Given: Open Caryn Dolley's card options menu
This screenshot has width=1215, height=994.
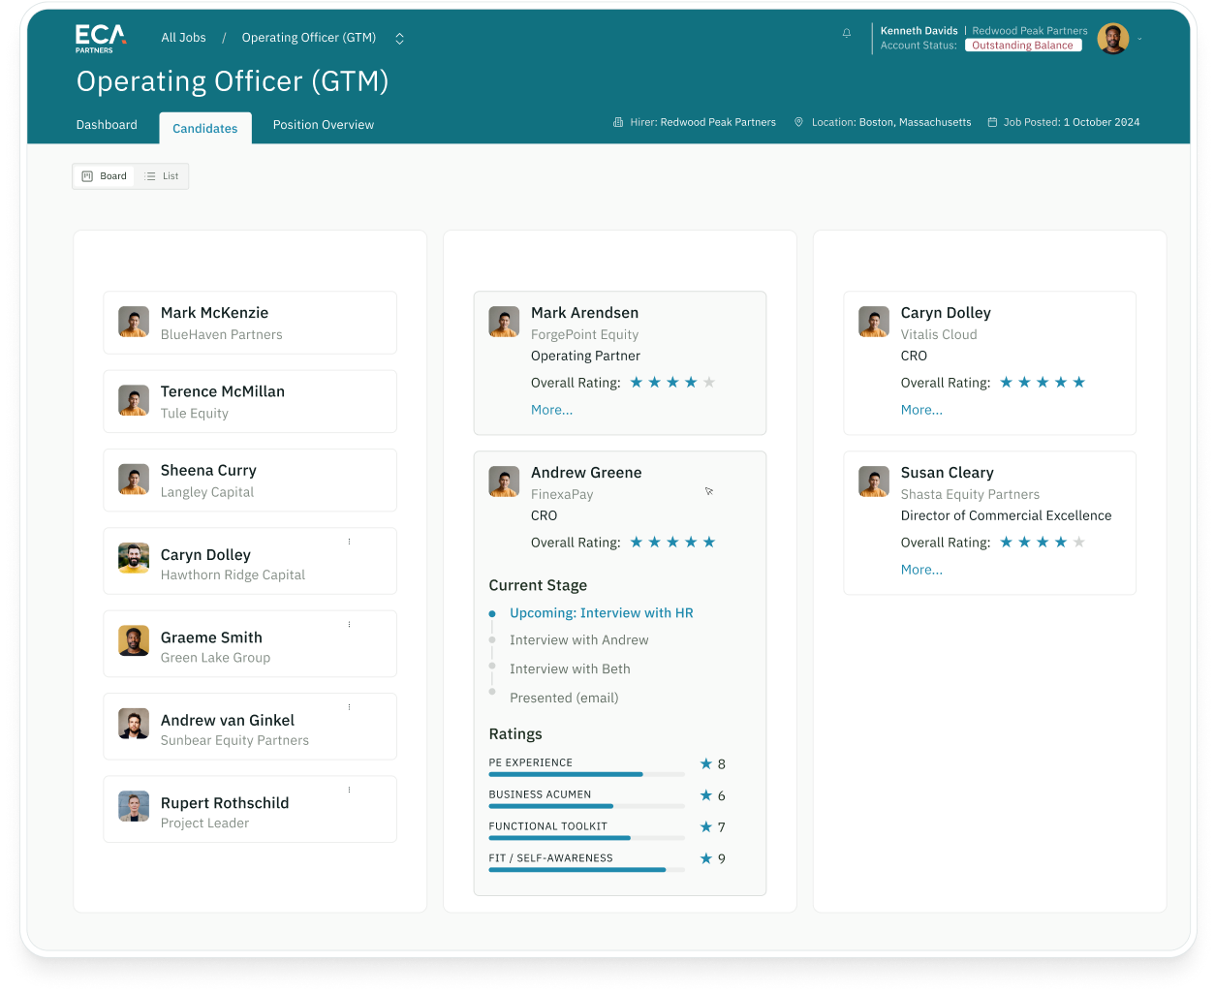Looking at the screenshot, I should (350, 543).
